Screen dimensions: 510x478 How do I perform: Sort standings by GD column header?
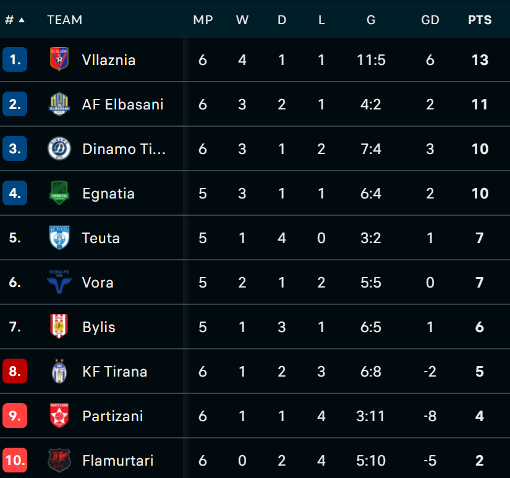click(x=430, y=20)
